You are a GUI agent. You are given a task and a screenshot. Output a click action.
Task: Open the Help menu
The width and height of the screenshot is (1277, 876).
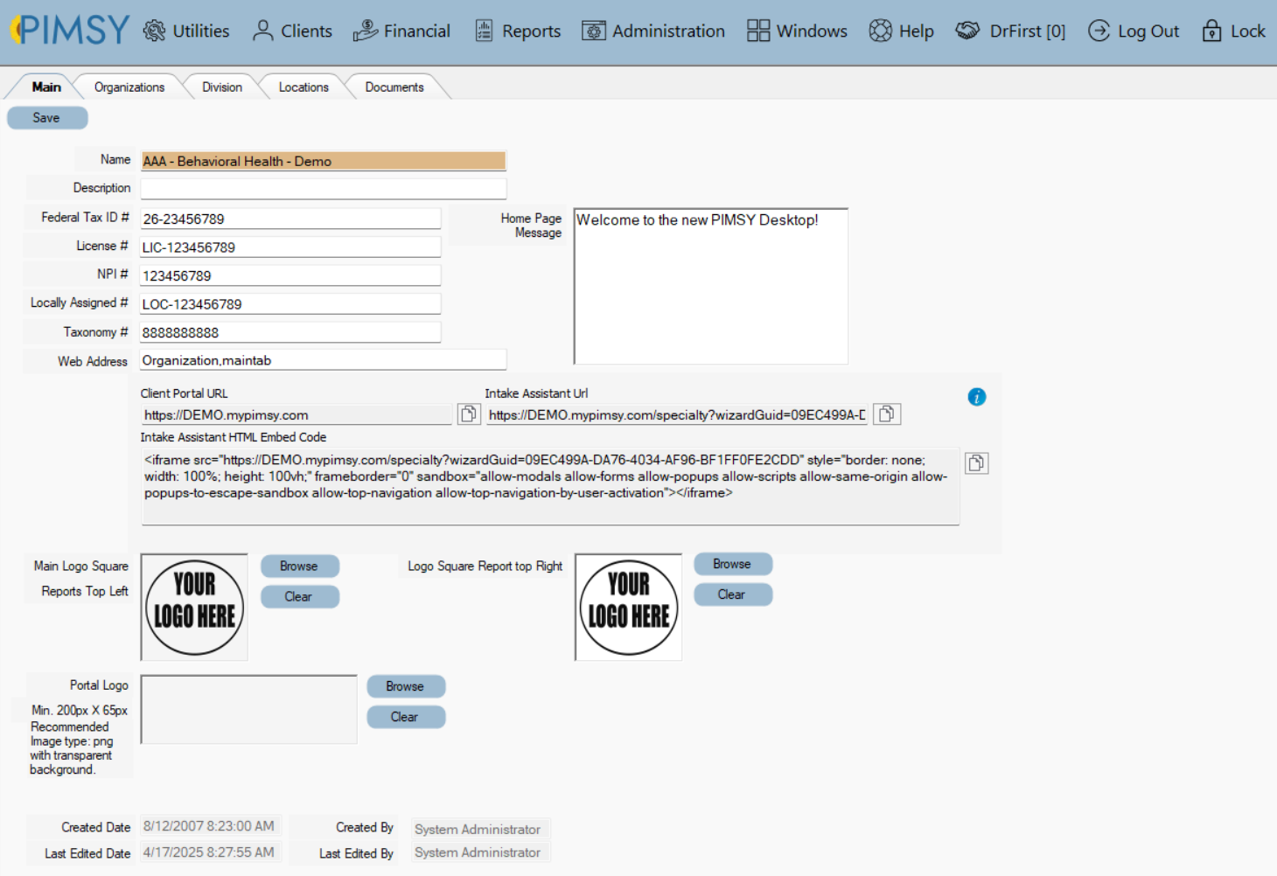901,31
